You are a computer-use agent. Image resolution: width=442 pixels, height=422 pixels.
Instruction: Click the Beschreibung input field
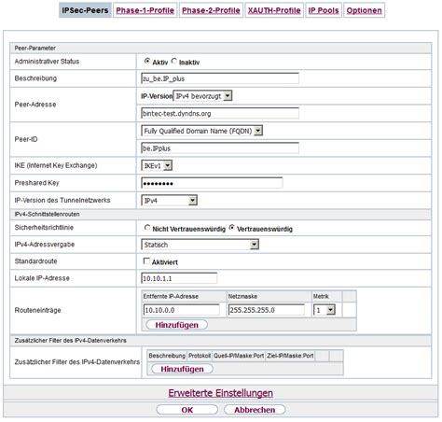coord(220,78)
